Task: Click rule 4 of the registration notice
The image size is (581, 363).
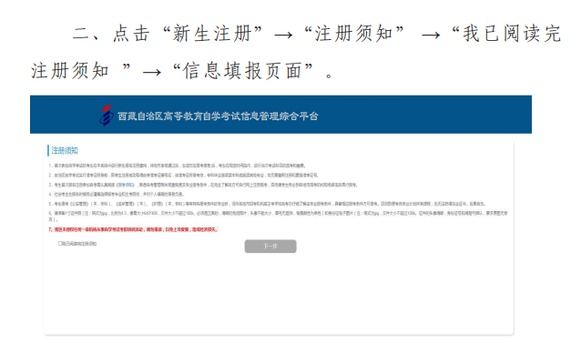Action: [x=116, y=194]
